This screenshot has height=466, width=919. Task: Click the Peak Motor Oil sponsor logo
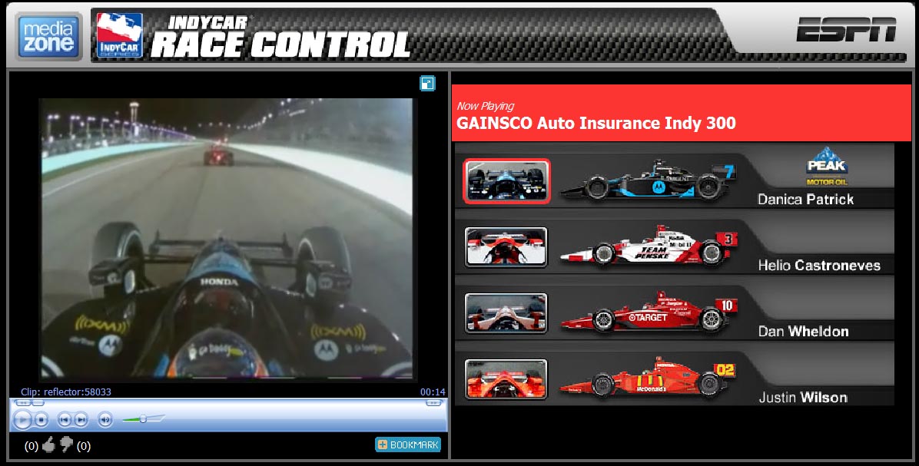(826, 167)
